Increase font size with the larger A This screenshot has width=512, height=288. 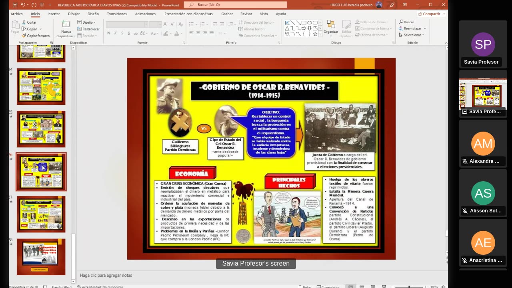coord(165,24)
